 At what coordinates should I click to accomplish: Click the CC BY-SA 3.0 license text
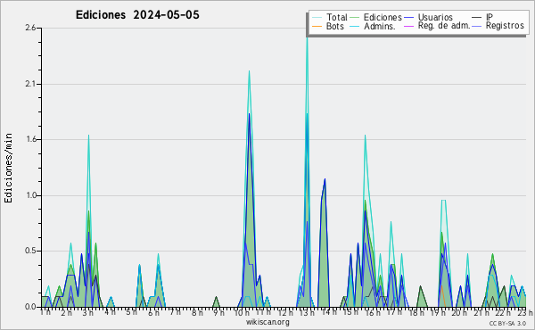click(507, 323)
